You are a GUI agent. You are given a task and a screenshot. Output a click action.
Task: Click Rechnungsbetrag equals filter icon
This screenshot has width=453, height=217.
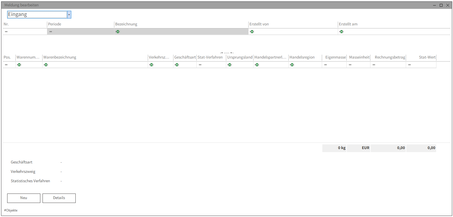click(374, 65)
